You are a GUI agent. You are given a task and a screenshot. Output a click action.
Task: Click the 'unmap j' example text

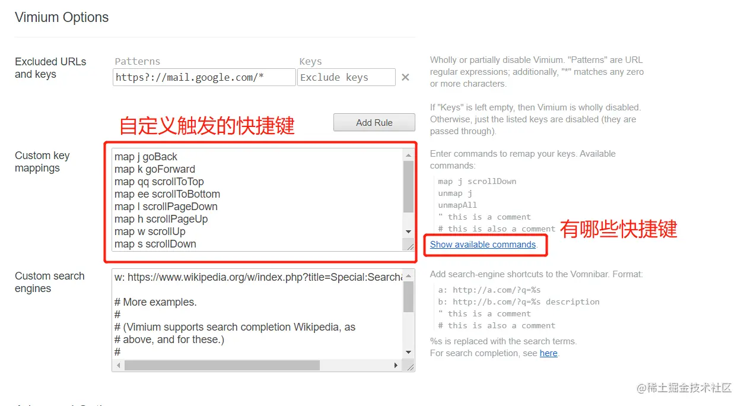point(455,193)
